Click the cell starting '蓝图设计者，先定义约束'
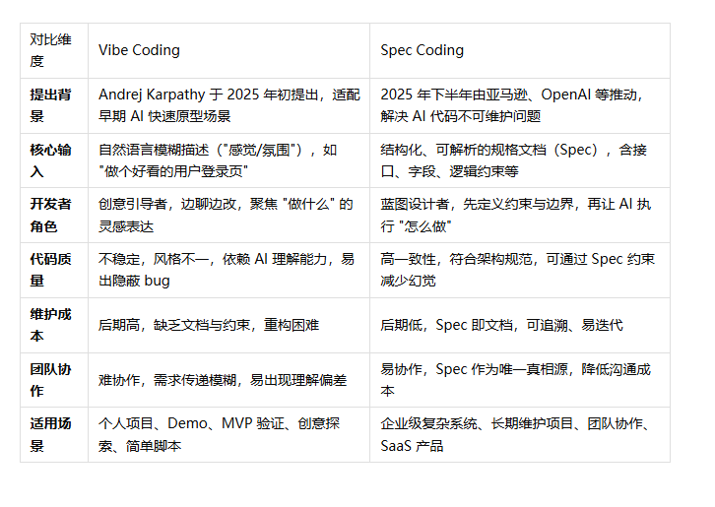715x507 pixels. 520,216
